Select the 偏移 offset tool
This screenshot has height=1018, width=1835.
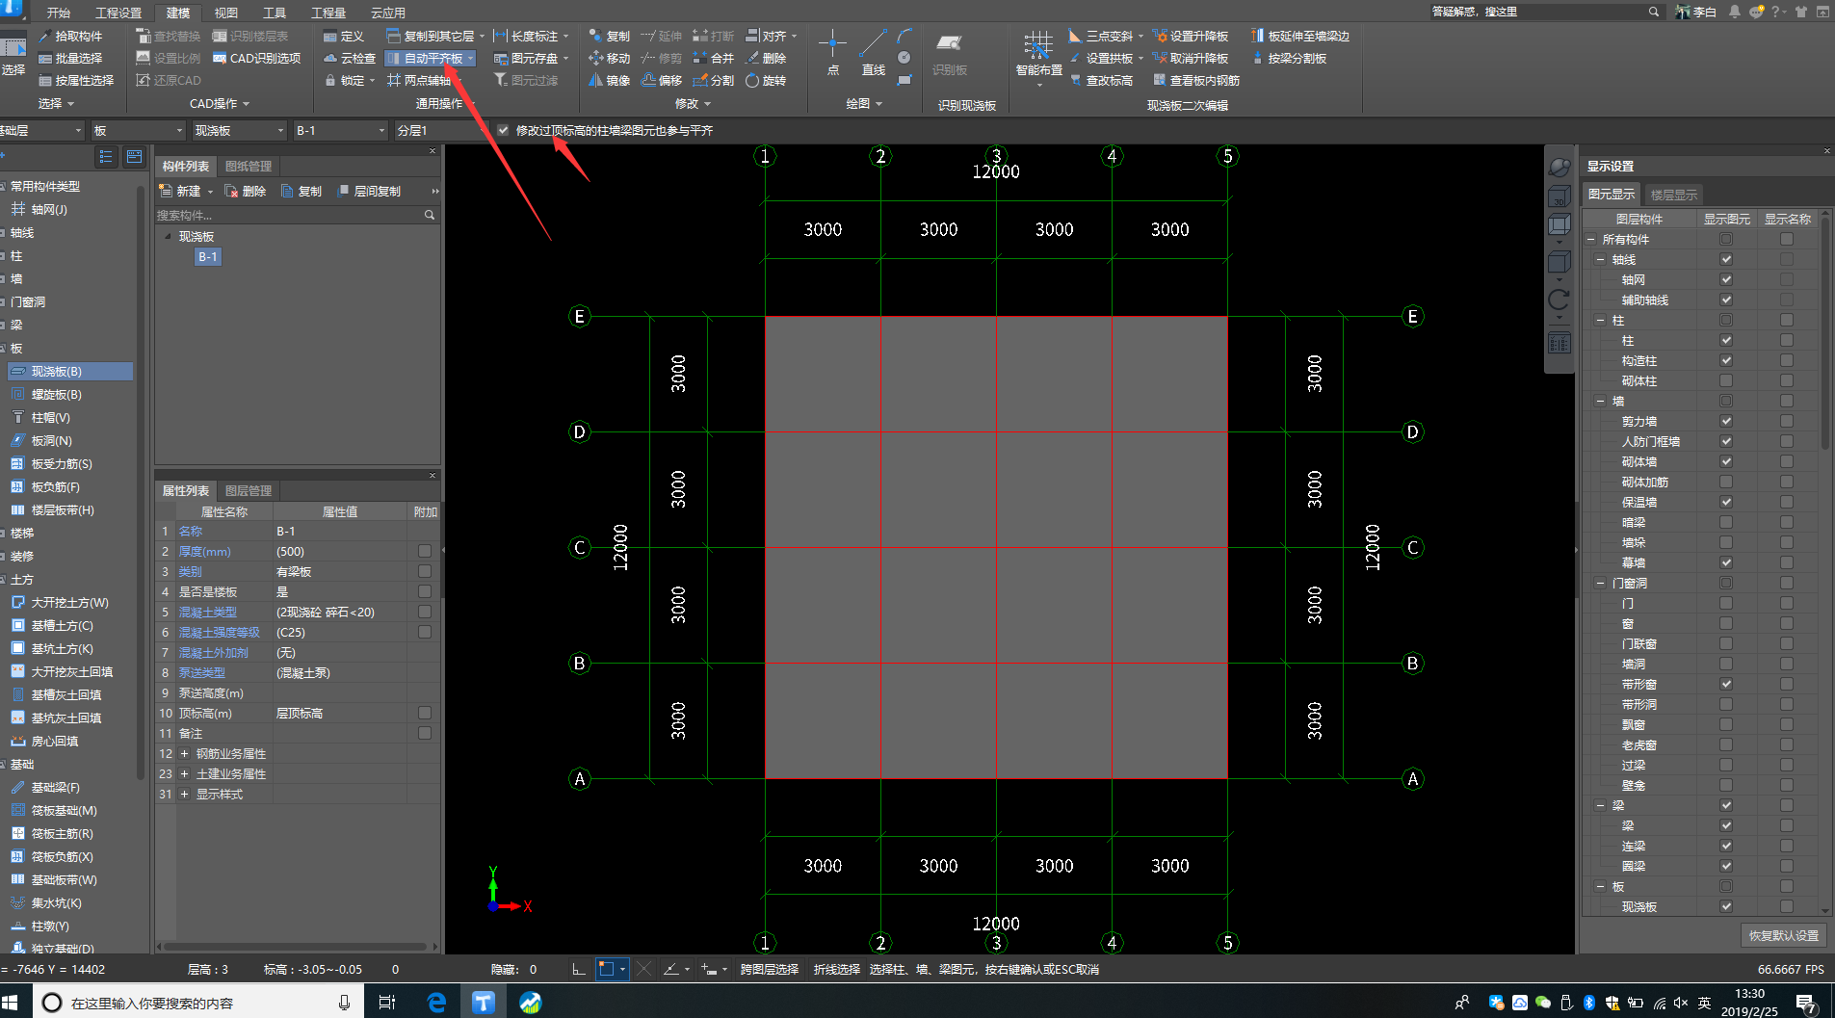(662, 80)
